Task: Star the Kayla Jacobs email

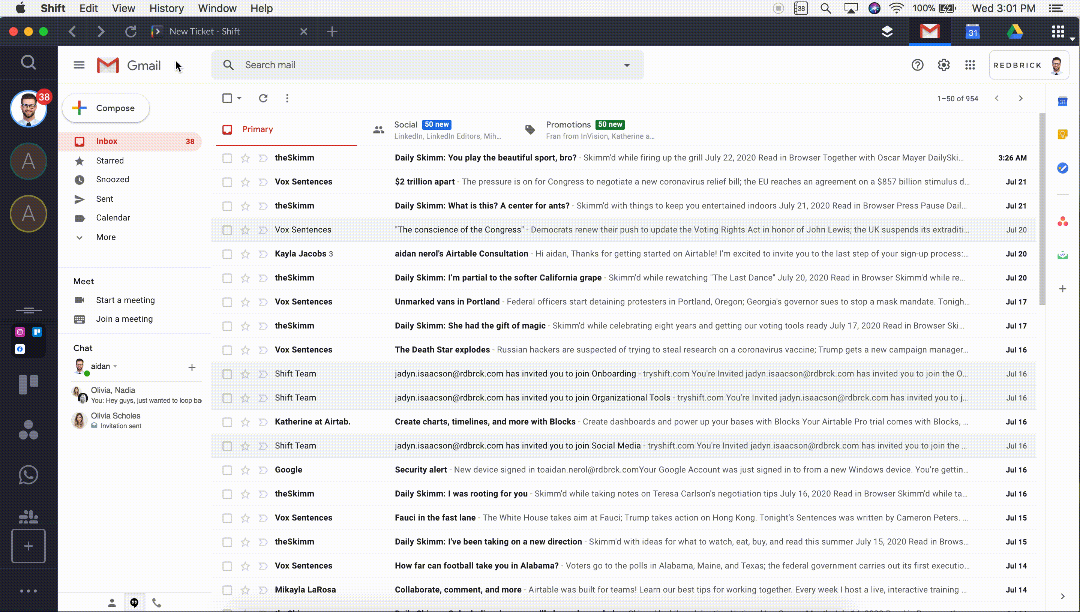Action: (245, 254)
